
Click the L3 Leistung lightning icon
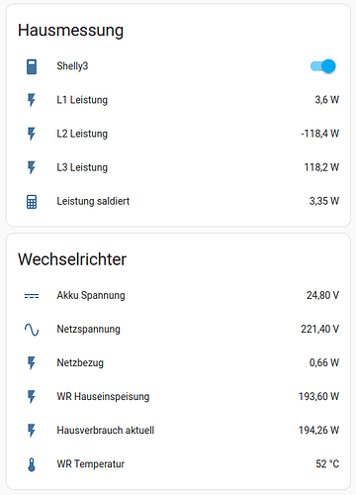(32, 167)
